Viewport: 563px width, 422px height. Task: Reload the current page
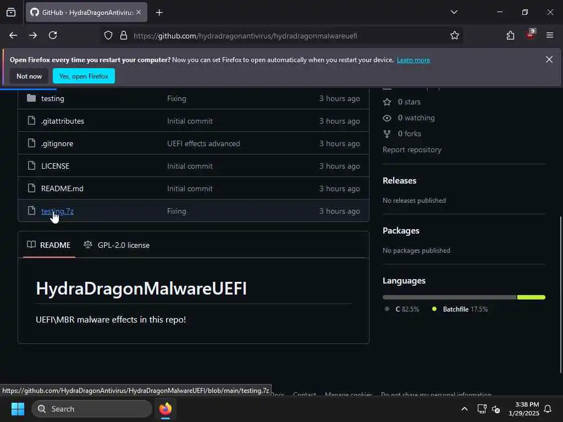53,35
